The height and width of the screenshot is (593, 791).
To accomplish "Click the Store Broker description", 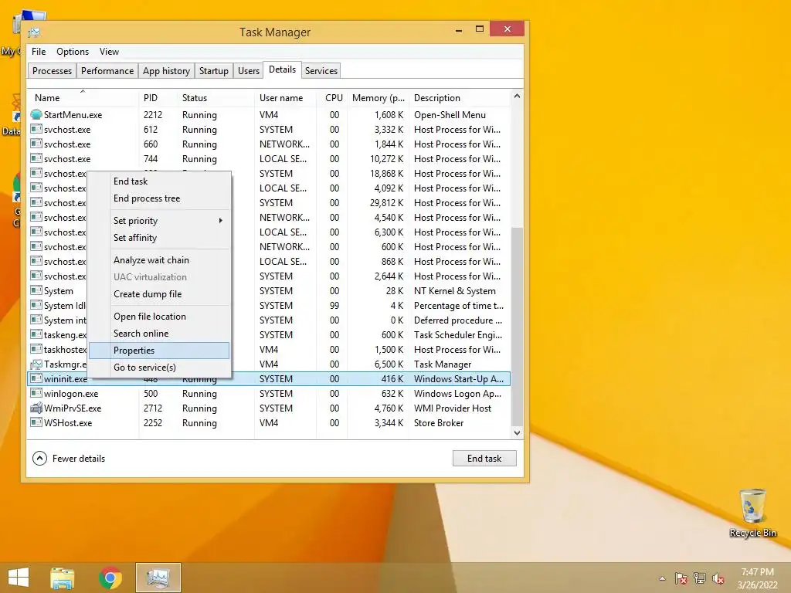I will pyautogui.click(x=439, y=422).
